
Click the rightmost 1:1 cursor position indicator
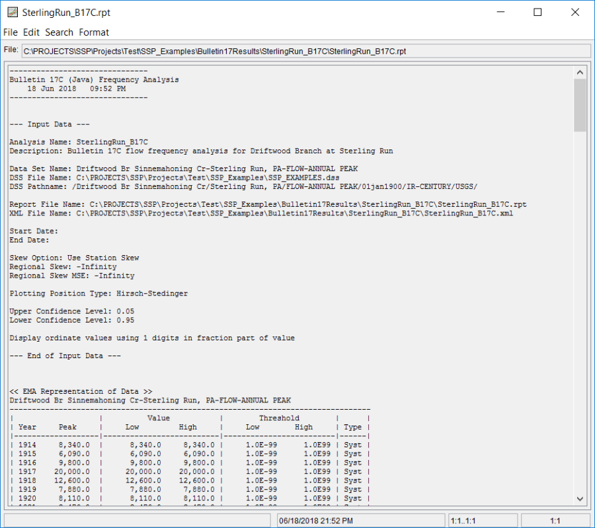[555, 521]
